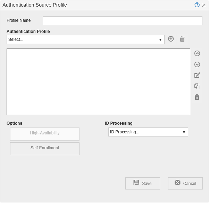Save the authentication source profile

click(x=143, y=184)
